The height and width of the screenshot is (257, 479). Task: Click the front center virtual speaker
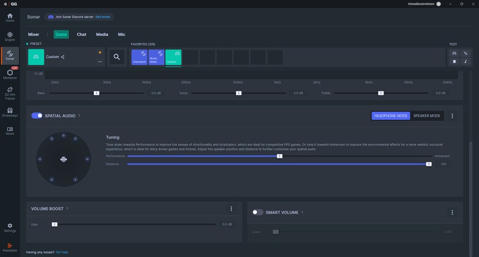63,135
